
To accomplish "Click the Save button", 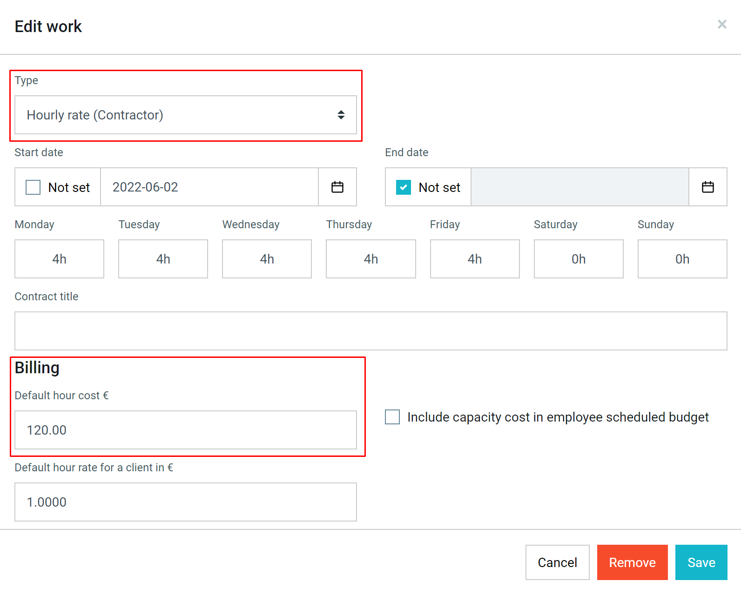I will coord(701,562).
